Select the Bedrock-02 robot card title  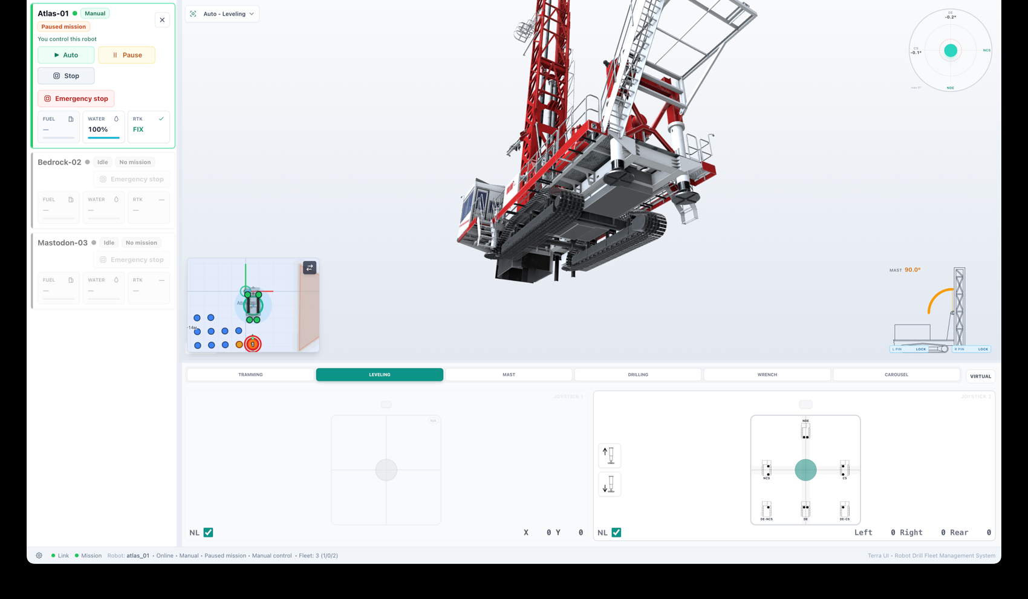59,162
